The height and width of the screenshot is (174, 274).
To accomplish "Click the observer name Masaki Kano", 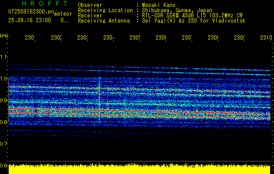I will (159, 5).
